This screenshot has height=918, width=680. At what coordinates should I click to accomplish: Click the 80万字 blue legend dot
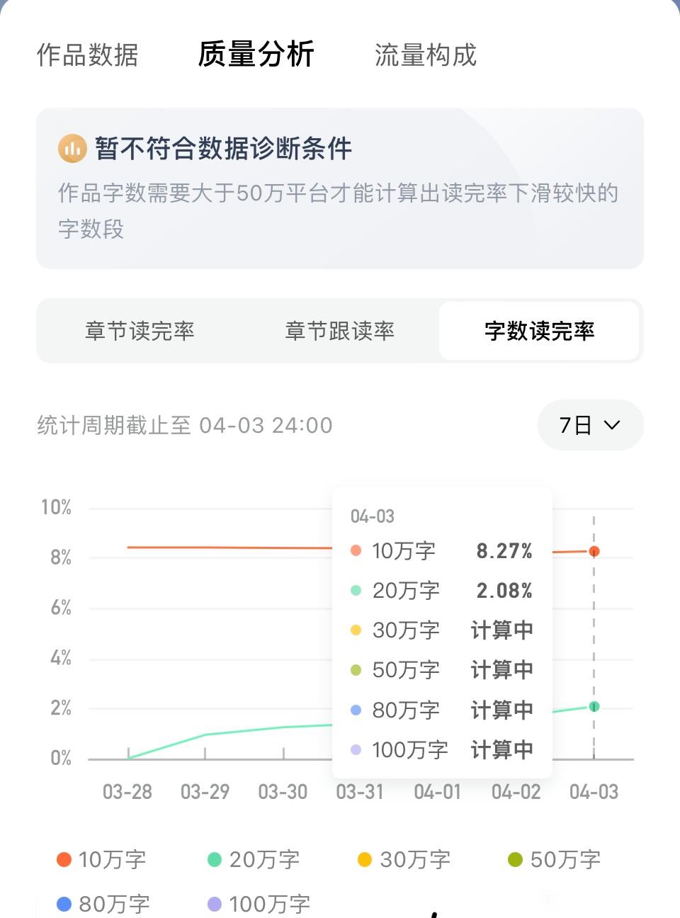(64, 904)
